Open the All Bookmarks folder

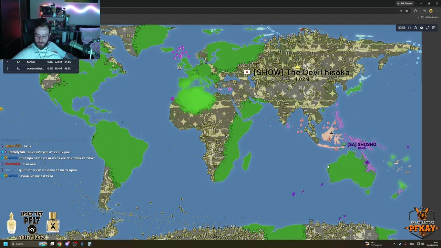coord(430,17)
